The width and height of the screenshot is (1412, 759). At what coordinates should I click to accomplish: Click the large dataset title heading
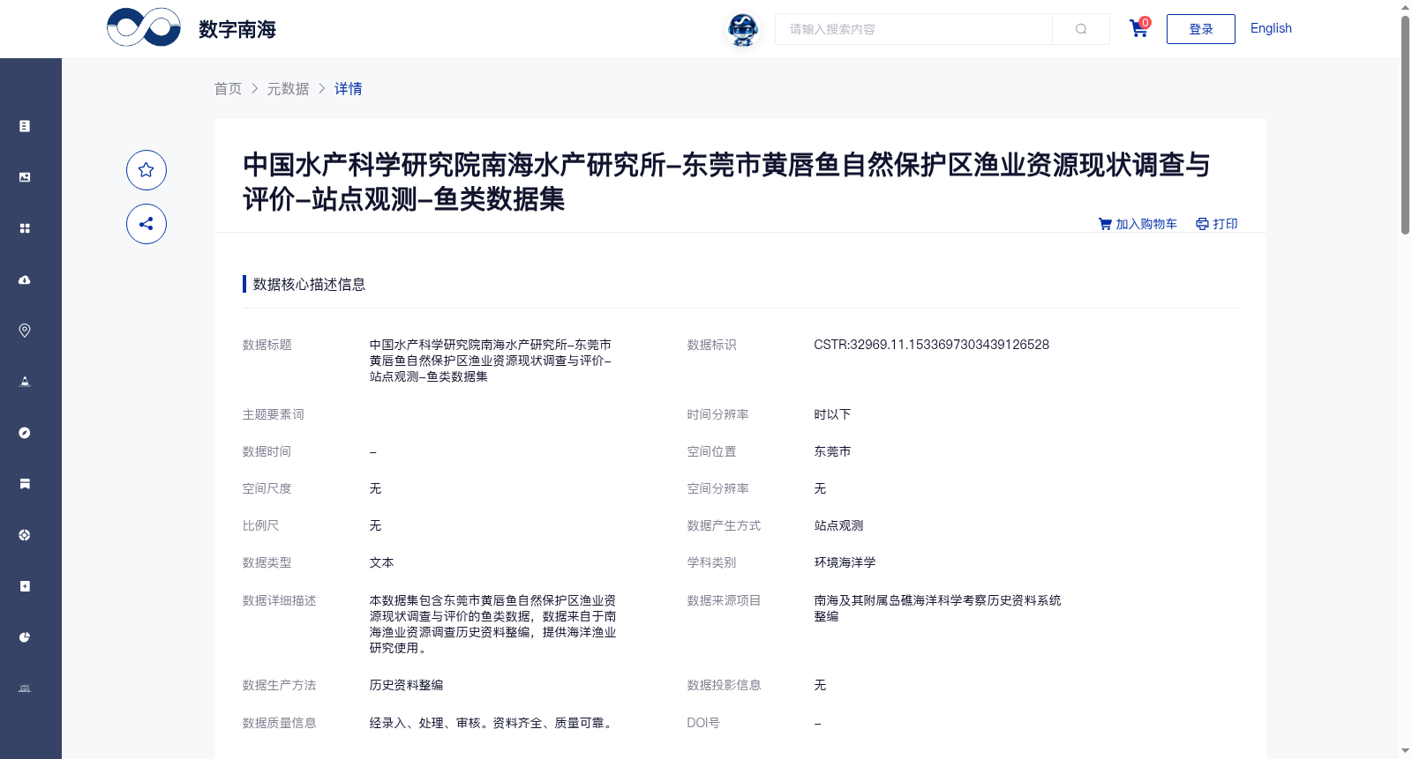pyautogui.click(x=726, y=182)
